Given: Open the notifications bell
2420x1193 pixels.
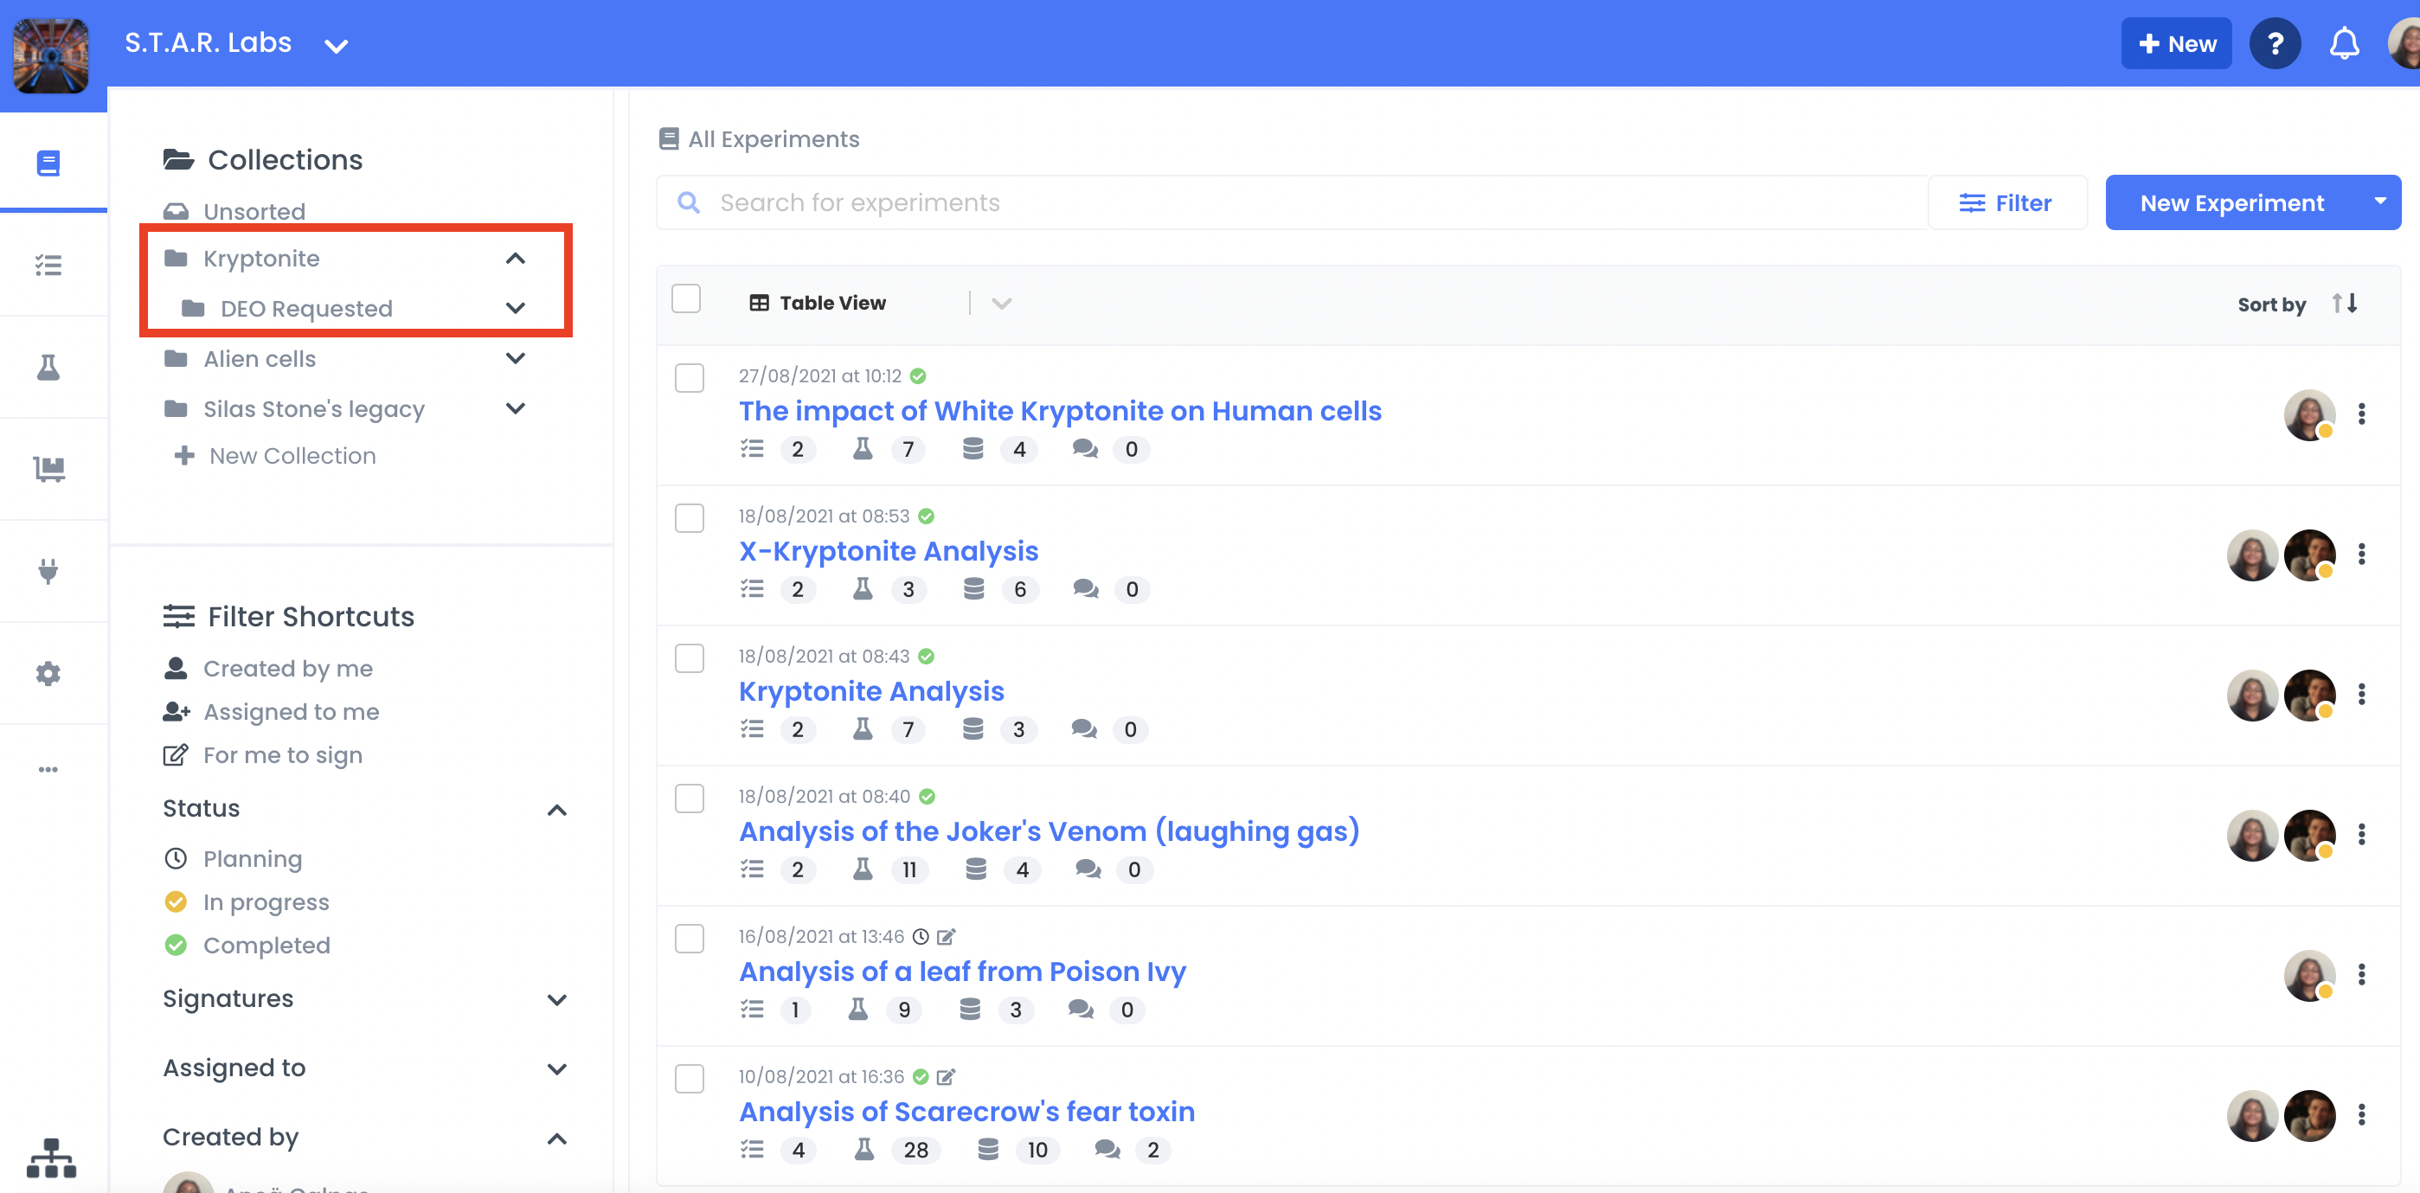Looking at the screenshot, I should pos(2343,42).
